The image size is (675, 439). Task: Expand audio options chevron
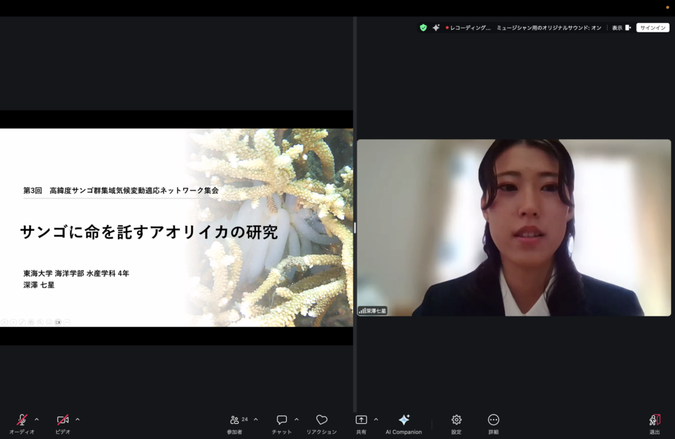point(36,419)
